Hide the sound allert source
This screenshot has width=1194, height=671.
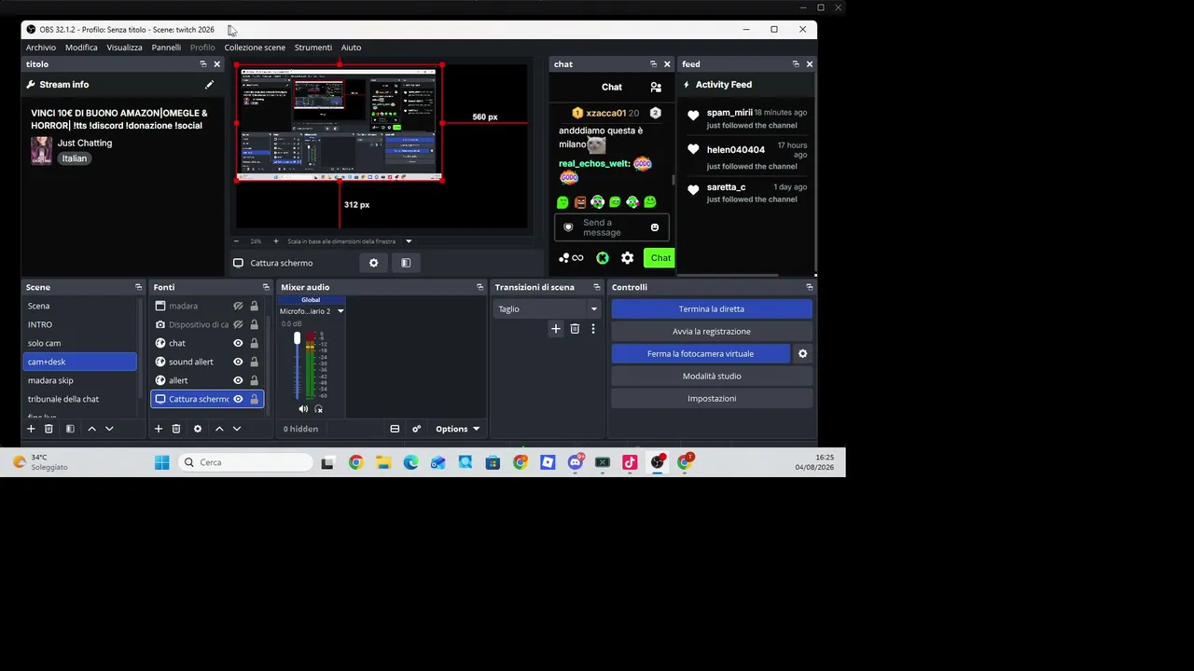(x=238, y=362)
